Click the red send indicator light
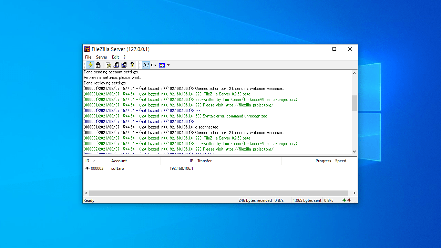Screen dimensions: 441x248 click(349, 200)
